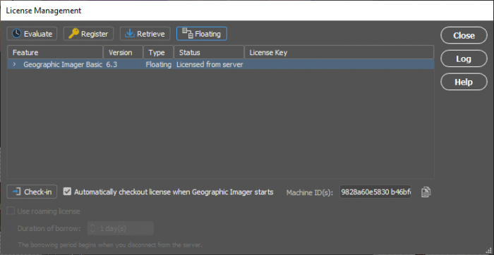Image resolution: width=494 pixels, height=255 pixels.
Task: Click the 6.3 version cell
Action: pos(112,65)
